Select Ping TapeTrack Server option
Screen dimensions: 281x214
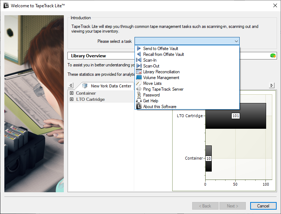coord(187,89)
